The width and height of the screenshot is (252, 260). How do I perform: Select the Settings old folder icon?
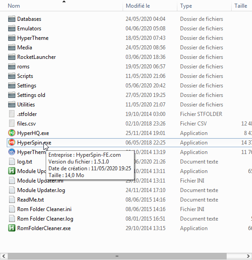[x=12, y=95]
